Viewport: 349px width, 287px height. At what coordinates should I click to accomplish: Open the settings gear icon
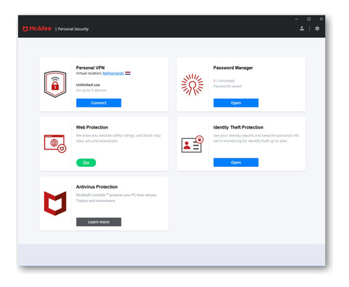click(x=317, y=29)
